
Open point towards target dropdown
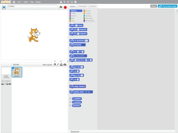point(83,45)
